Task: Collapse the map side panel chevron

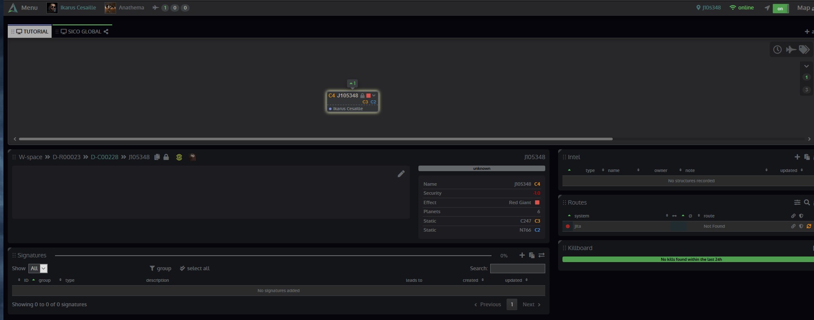Action: click(x=806, y=66)
